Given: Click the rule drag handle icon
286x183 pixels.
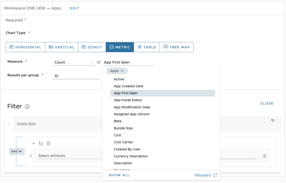Looking at the screenshot, I should pyautogui.click(x=31, y=156).
